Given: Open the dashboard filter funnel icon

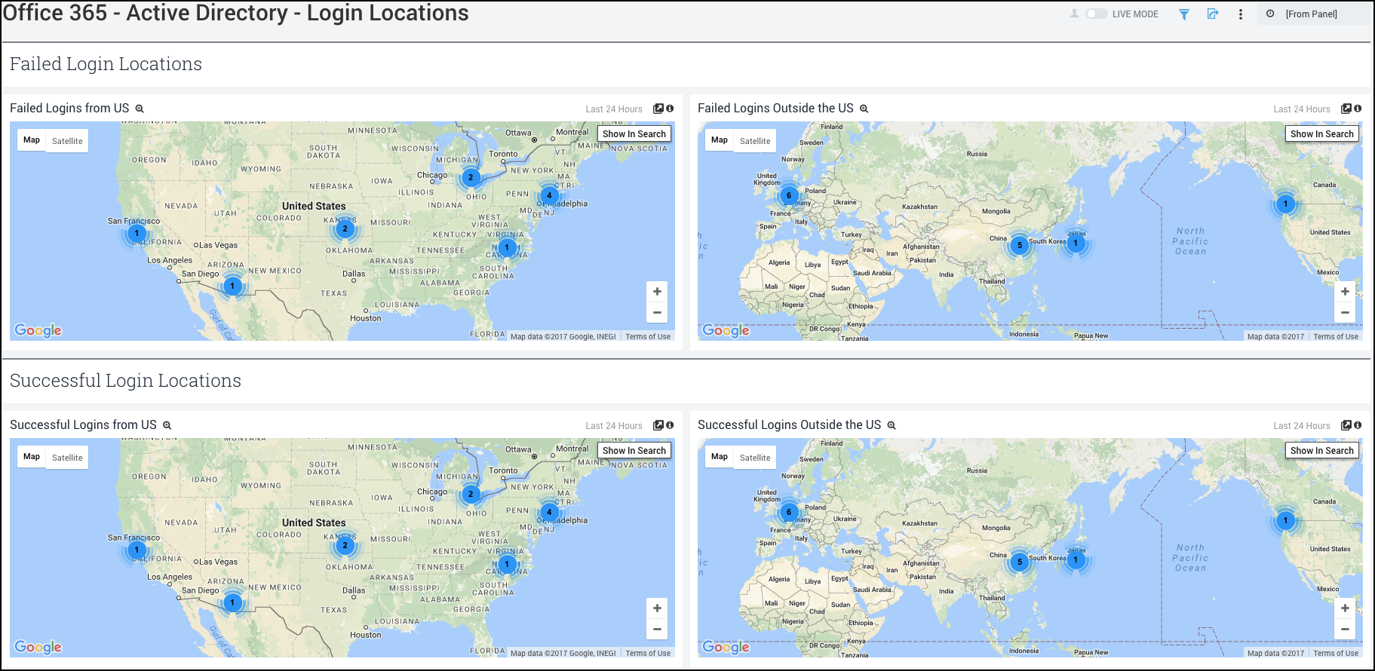Looking at the screenshot, I should pyautogui.click(x=1184, y=14).
